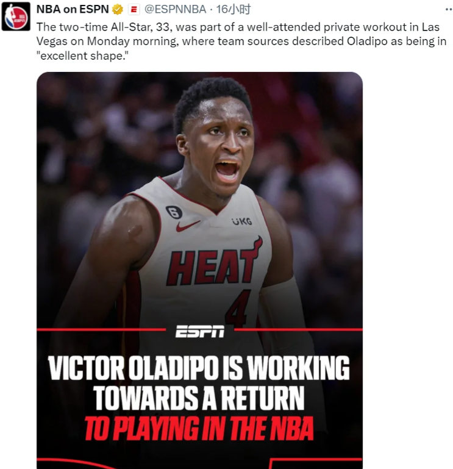Image resolution: width=453 pixels, height=469 pixels.
Task: Open the @ESPNNBA handle link
Action: 175,9
